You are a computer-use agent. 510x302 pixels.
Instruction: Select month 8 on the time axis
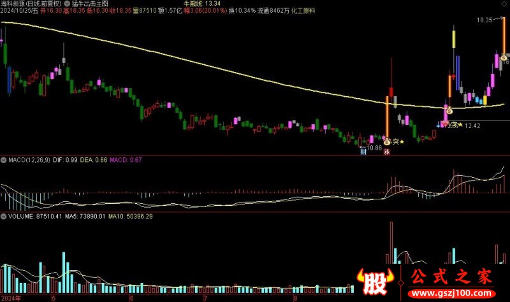point(295,298)
